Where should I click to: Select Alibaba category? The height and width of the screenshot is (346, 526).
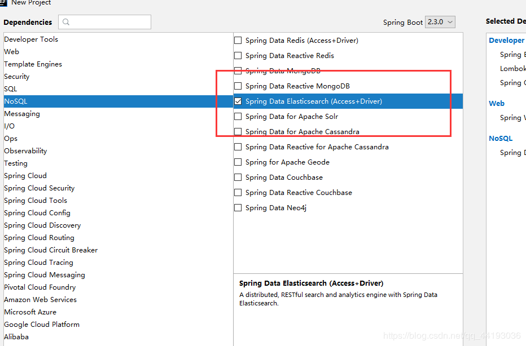[118, 336]
